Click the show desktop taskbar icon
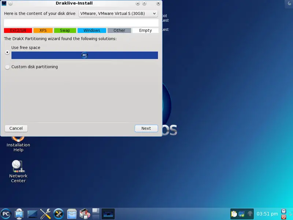Viewport: 293px width, 220px height. tap(32, 214)
